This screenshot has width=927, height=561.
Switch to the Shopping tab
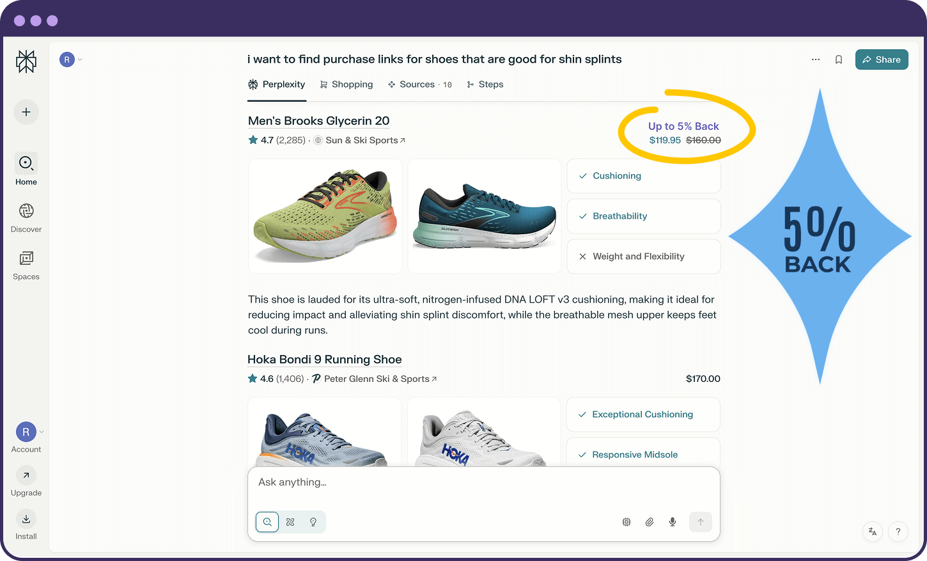[347, 84]
